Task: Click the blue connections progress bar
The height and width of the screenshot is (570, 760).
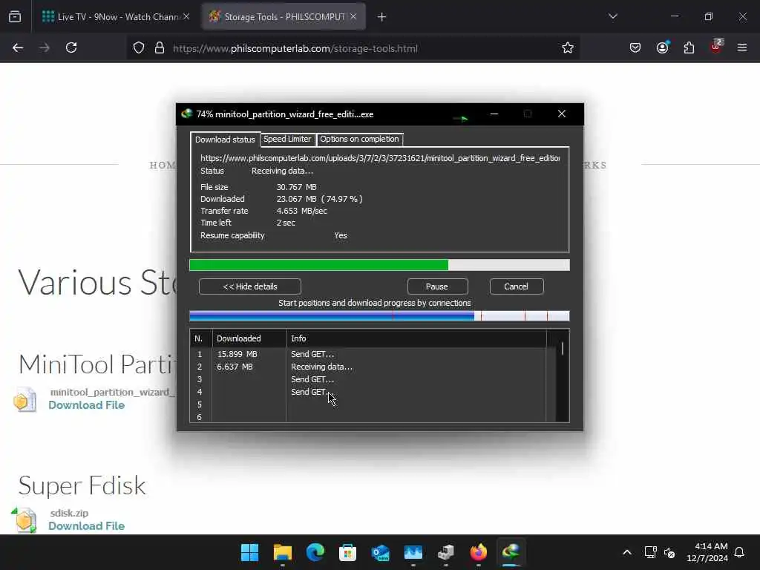Action: click(379, 316)
